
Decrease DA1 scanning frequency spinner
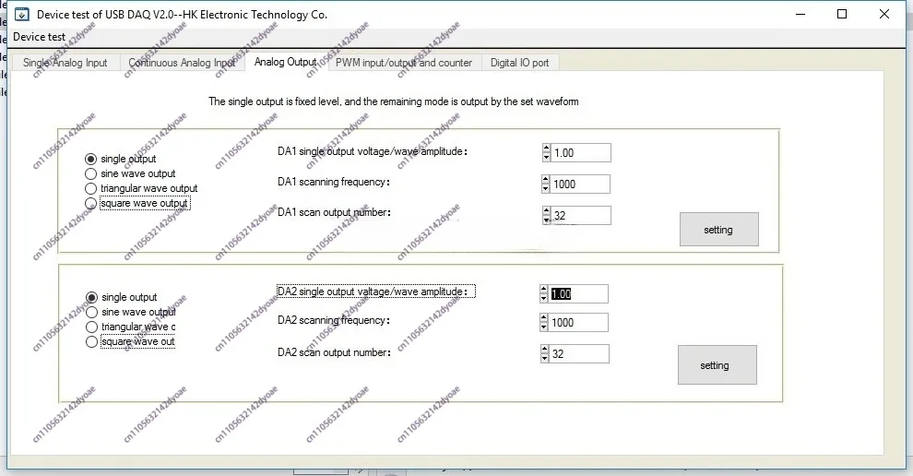coord(546,189)
